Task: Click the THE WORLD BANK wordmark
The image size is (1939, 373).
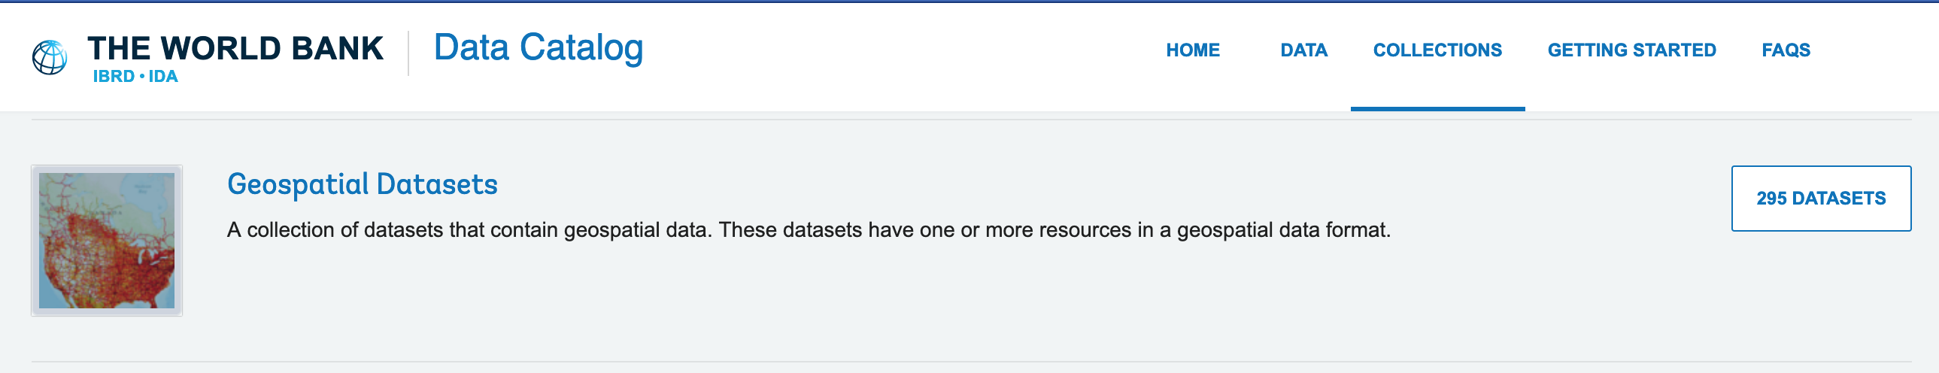Action: click(x=235, y=48)
